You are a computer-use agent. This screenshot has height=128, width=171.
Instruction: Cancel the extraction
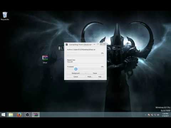(x=76, y=77)
